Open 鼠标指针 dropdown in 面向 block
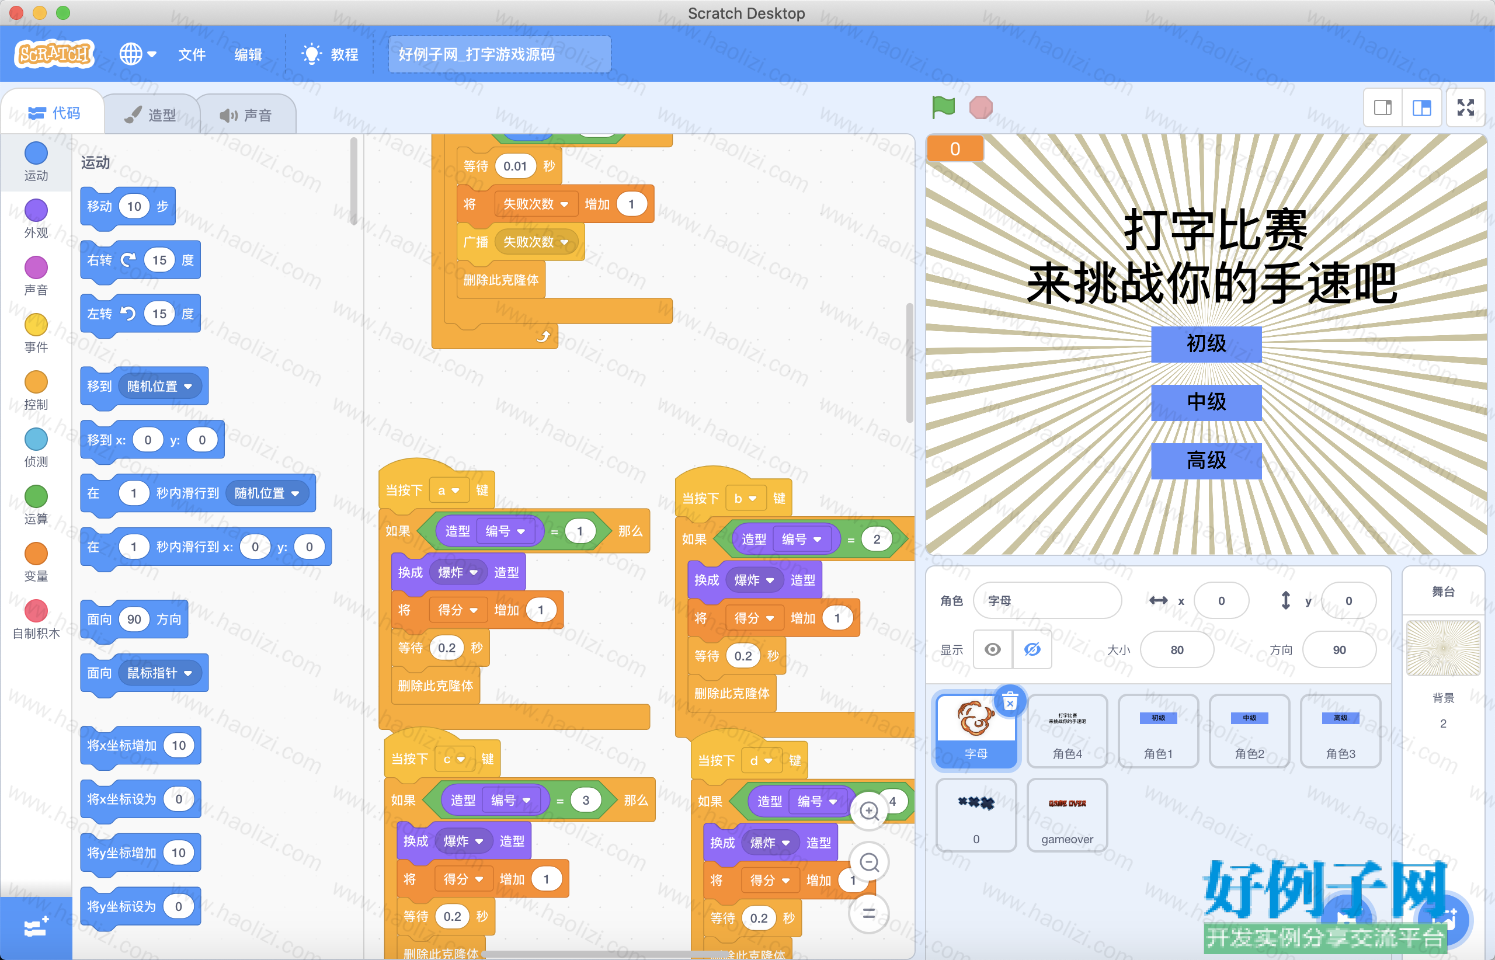Viewport: 1495px width, 960px height. [159, 673]
